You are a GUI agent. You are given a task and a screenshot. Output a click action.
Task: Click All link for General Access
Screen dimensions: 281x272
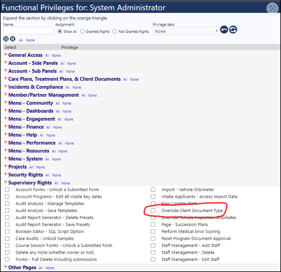coord(47,55)
